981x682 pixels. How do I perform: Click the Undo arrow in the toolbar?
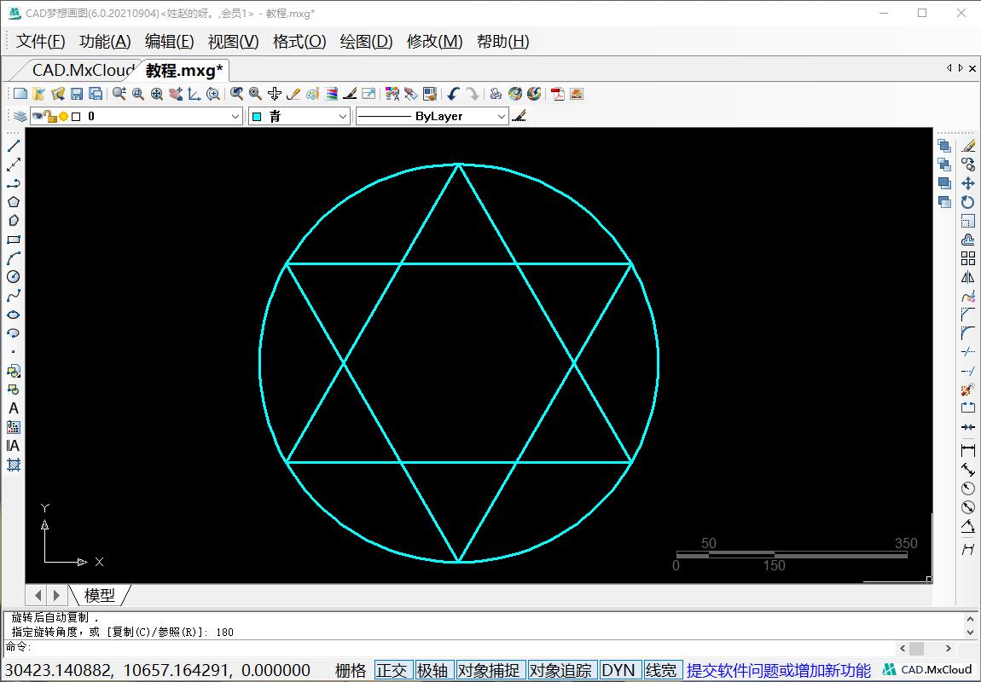tap(452, 94)
